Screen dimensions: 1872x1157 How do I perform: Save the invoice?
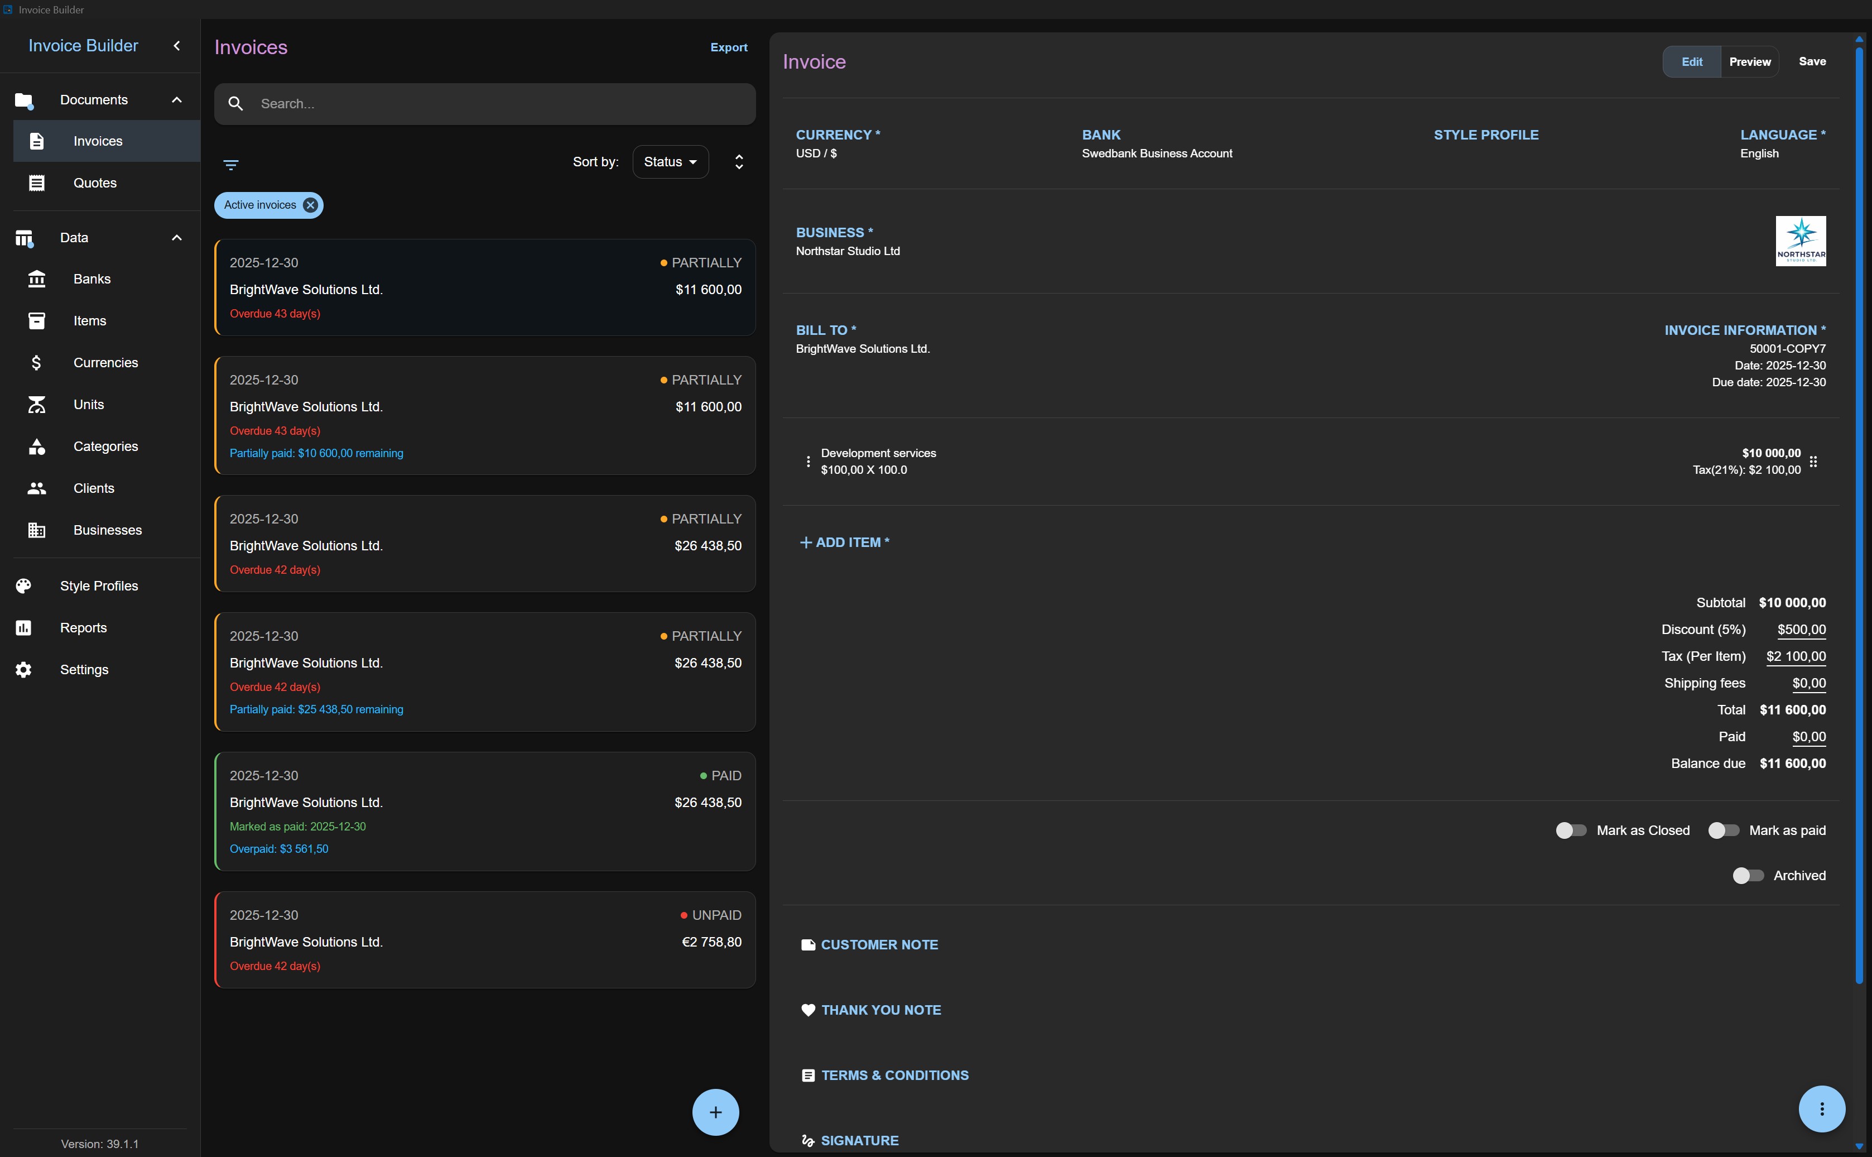[1812, 61]
